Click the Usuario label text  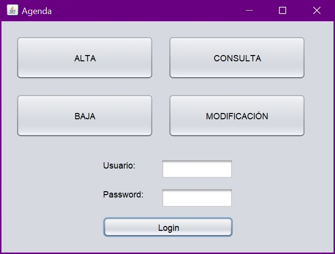click(x=119, y=166)
